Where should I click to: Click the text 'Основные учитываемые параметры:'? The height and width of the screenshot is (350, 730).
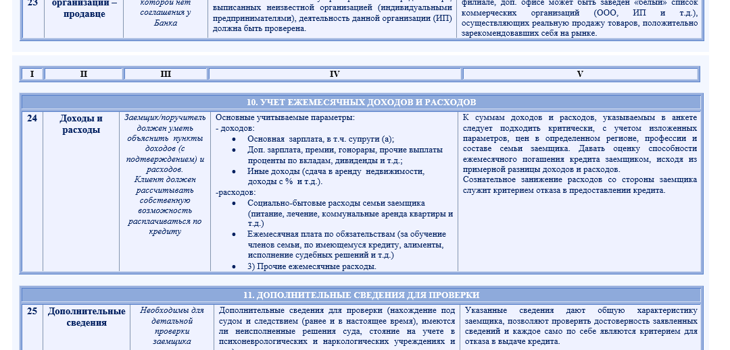pos(285,118)
